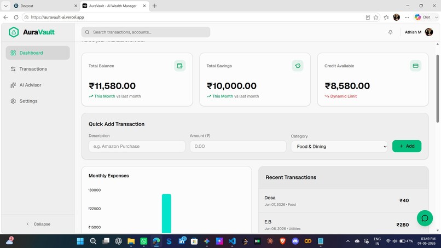Open Settings in the sidebar

[x=38, y=101]
